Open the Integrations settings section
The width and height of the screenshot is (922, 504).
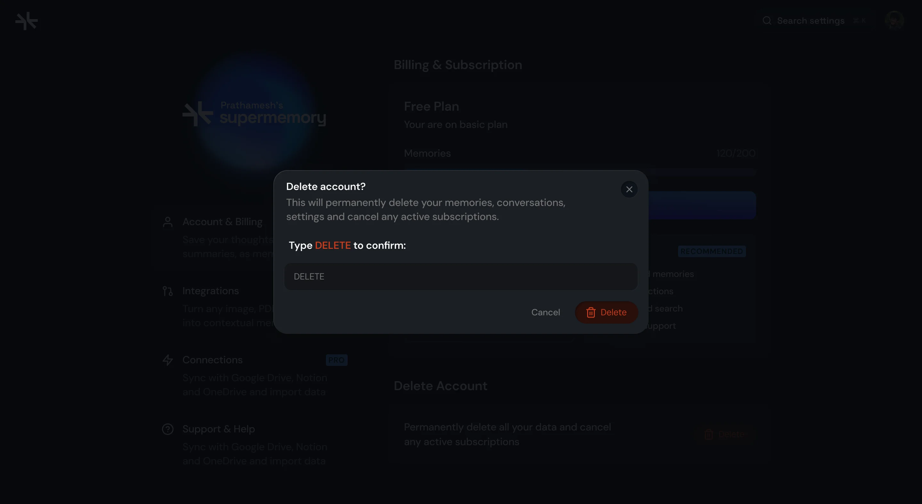coord(210,291)
